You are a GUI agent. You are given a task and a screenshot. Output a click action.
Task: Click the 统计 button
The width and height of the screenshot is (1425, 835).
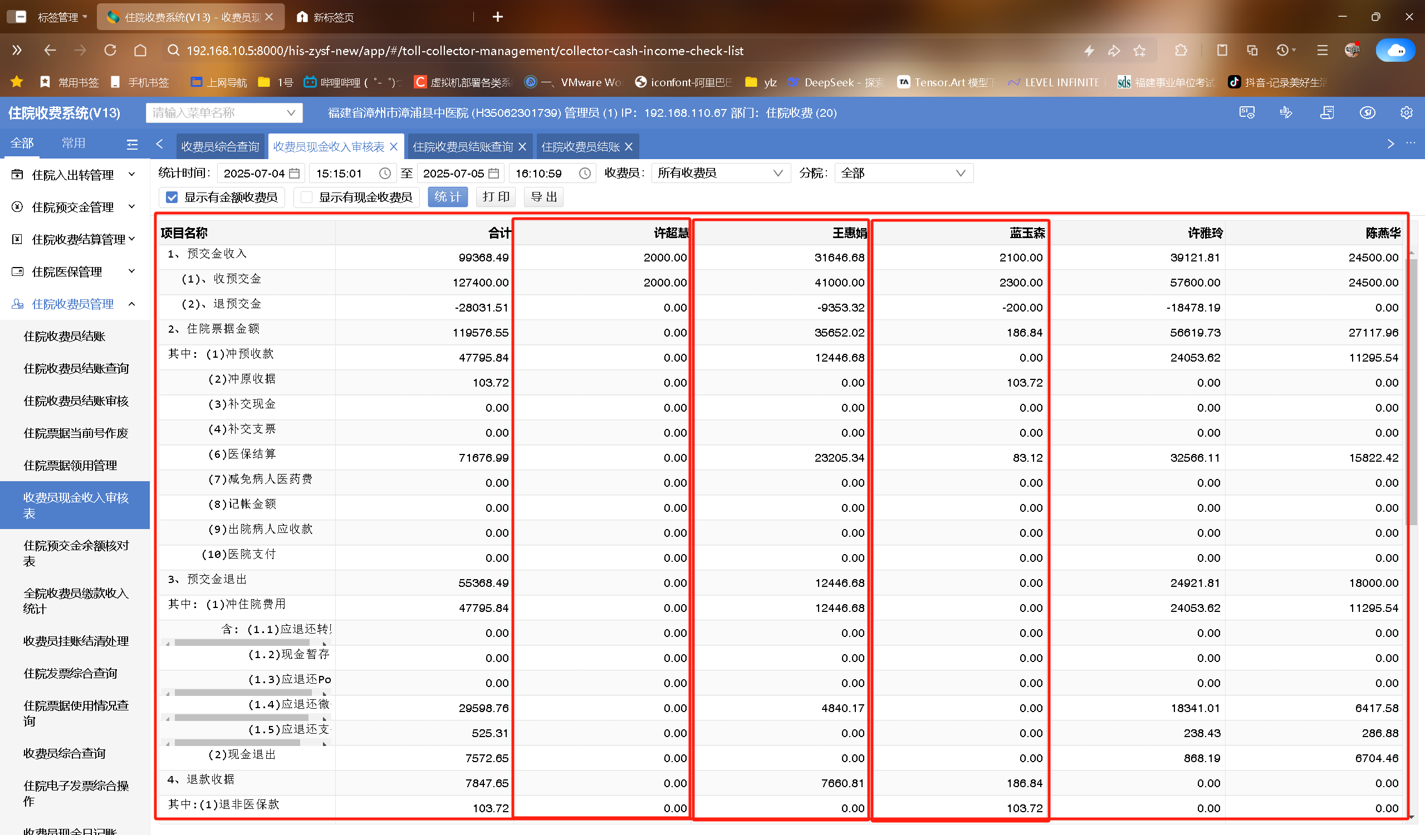[x=447, y=197]
